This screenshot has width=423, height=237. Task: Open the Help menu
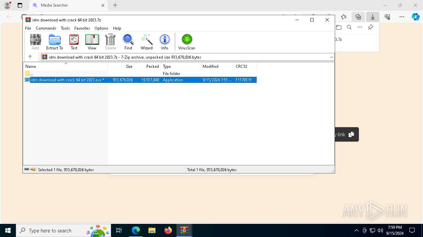(x=117, y=28)
